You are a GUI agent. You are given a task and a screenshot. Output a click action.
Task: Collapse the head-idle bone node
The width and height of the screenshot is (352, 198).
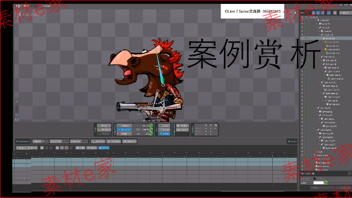319,35
